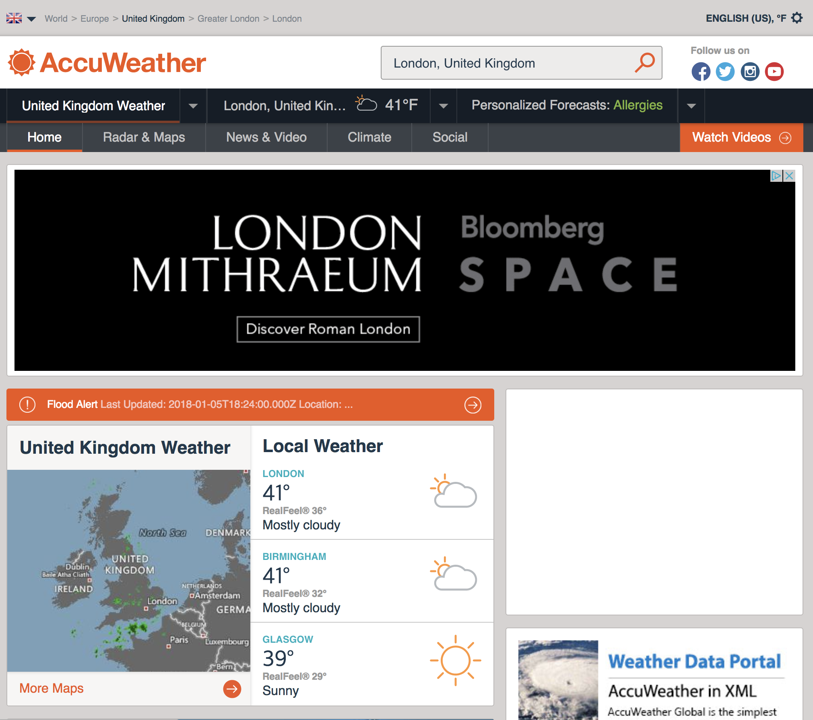This screenshot has height=720, width=813.
Task: Open the Radar & Maps tab
Action: tap(144, 137)
